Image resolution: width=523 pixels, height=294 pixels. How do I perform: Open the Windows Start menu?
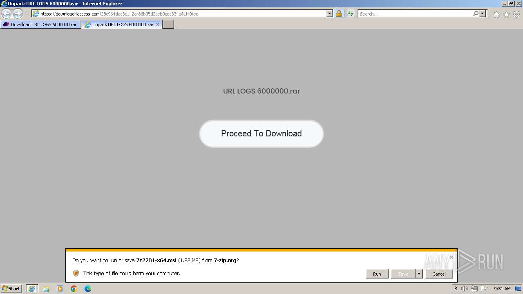coord(11,289)
